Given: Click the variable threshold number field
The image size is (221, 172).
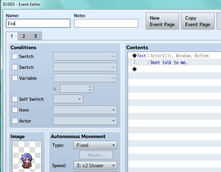Looking at the screenshot, I should 77,88.
